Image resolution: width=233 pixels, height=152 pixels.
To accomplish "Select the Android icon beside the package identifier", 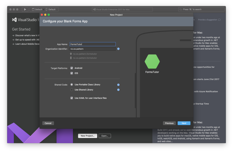I will tap(71, 54).
